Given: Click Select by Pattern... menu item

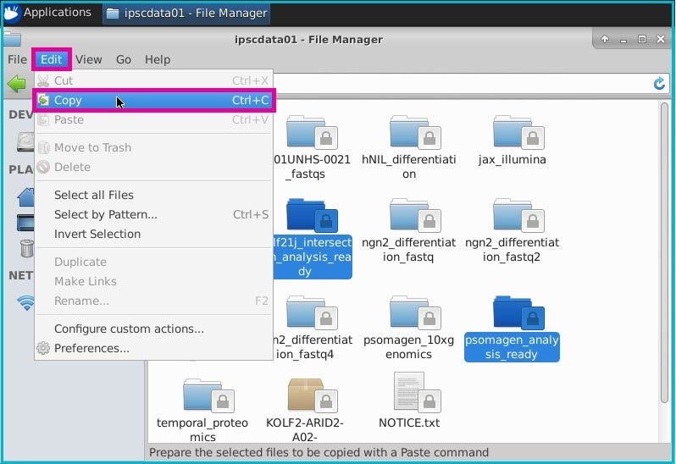Looking at the screenshot, I should (x=105, y=214).
